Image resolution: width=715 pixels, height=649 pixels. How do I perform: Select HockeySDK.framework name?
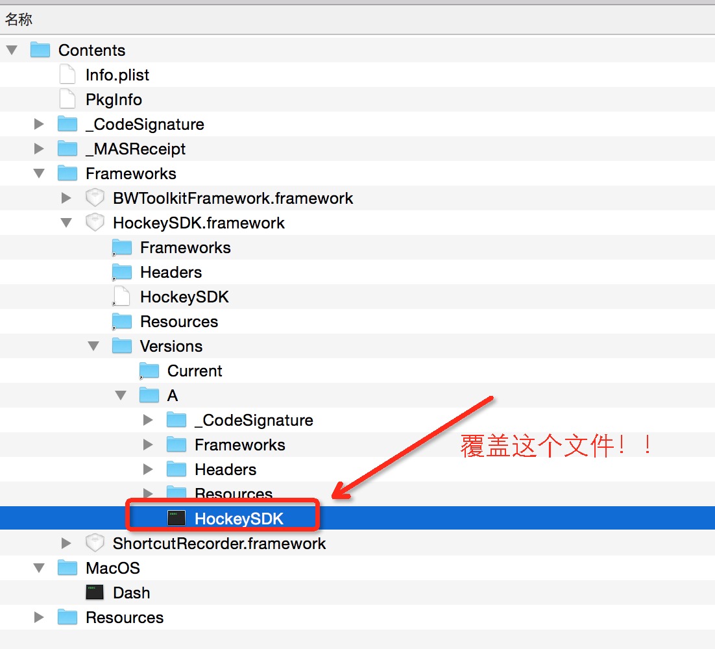point(199,223)
